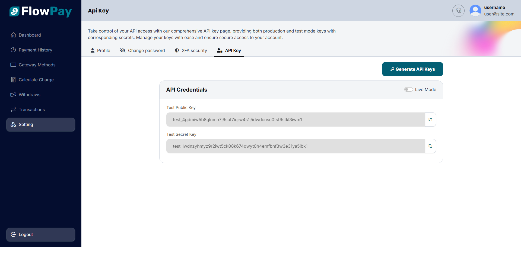Enable the Live Mode switch
This screenshot has height=268, width=521.
click(x=408, y=90)
